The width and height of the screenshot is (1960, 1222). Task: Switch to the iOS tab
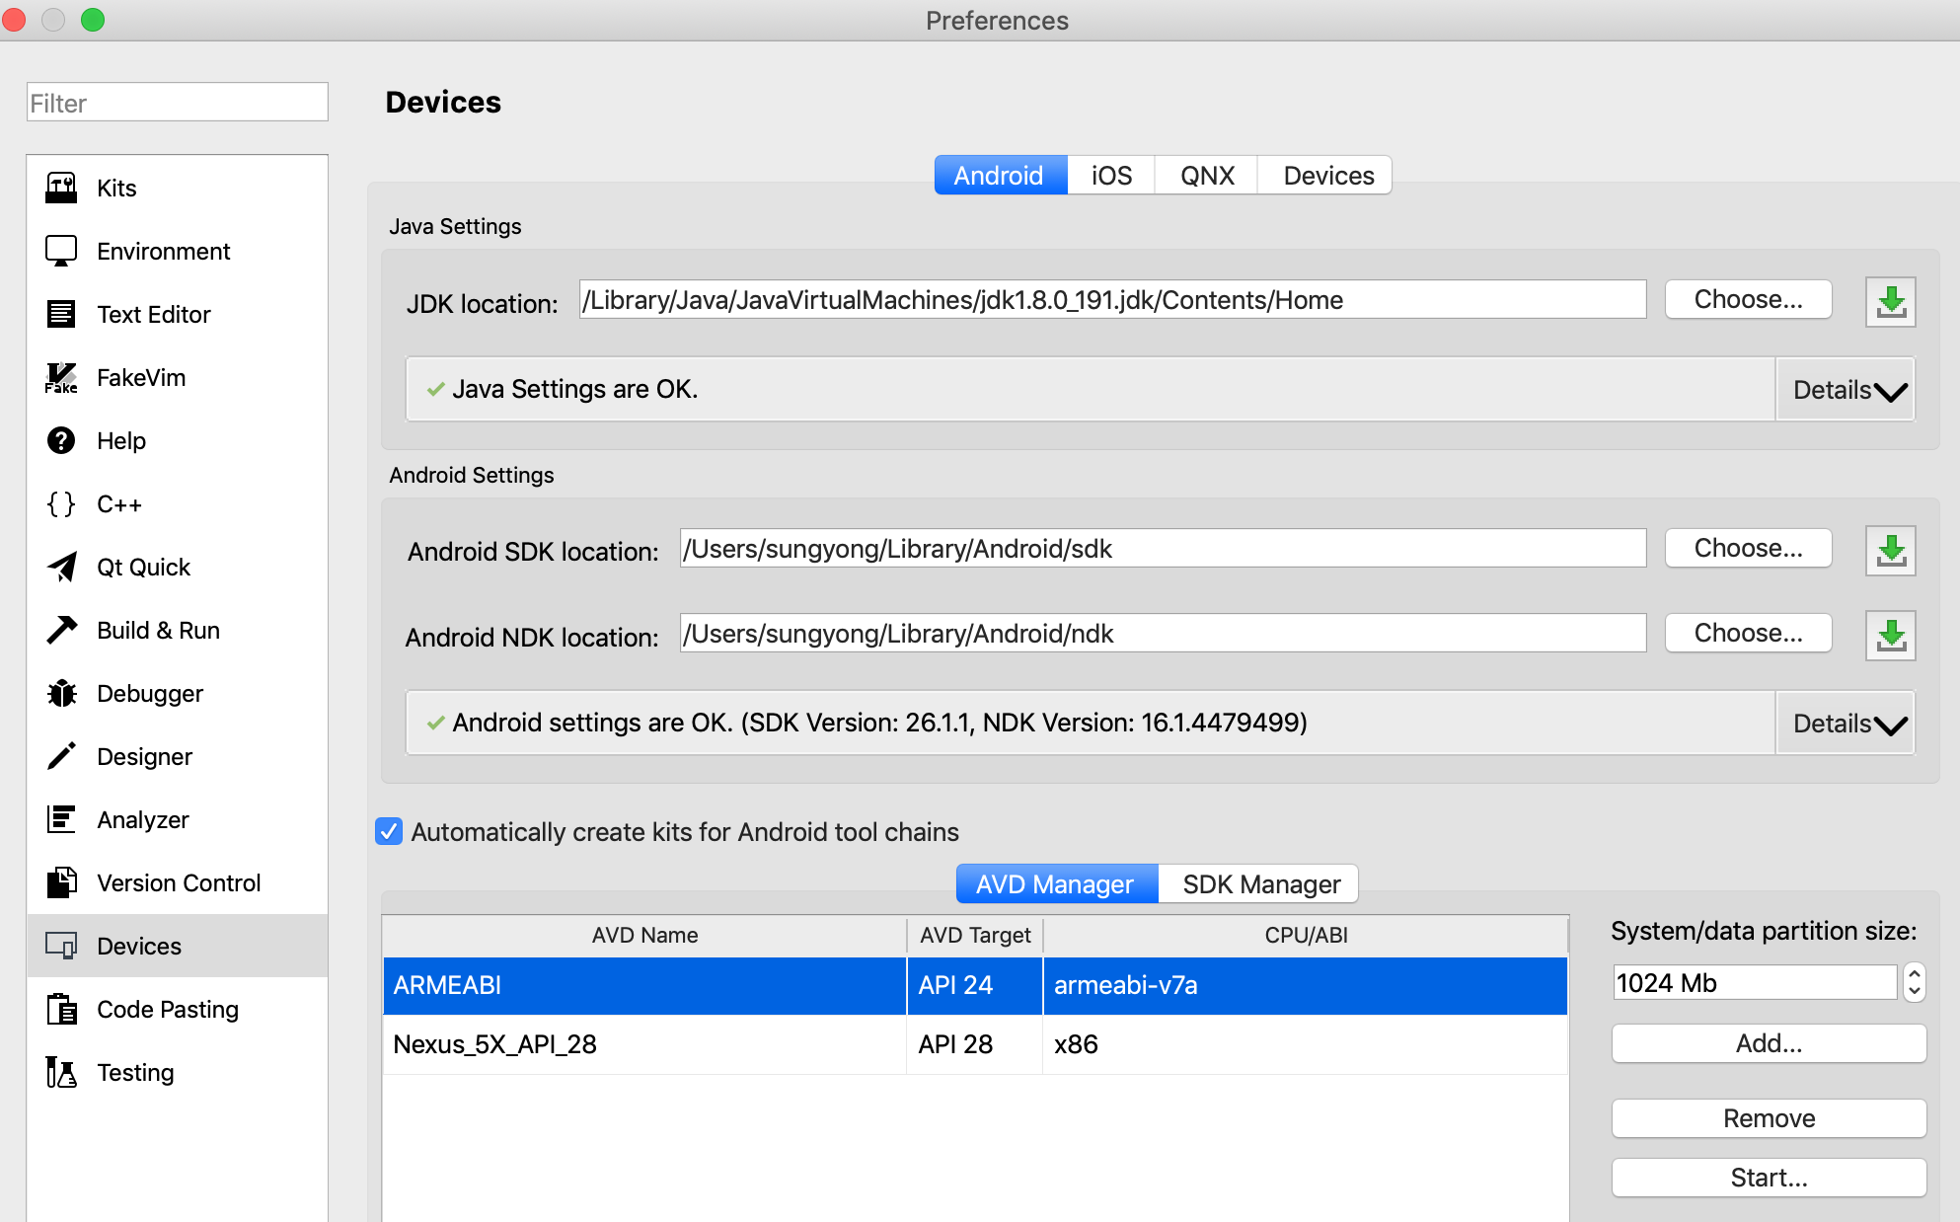click(x=1111, y=176)
